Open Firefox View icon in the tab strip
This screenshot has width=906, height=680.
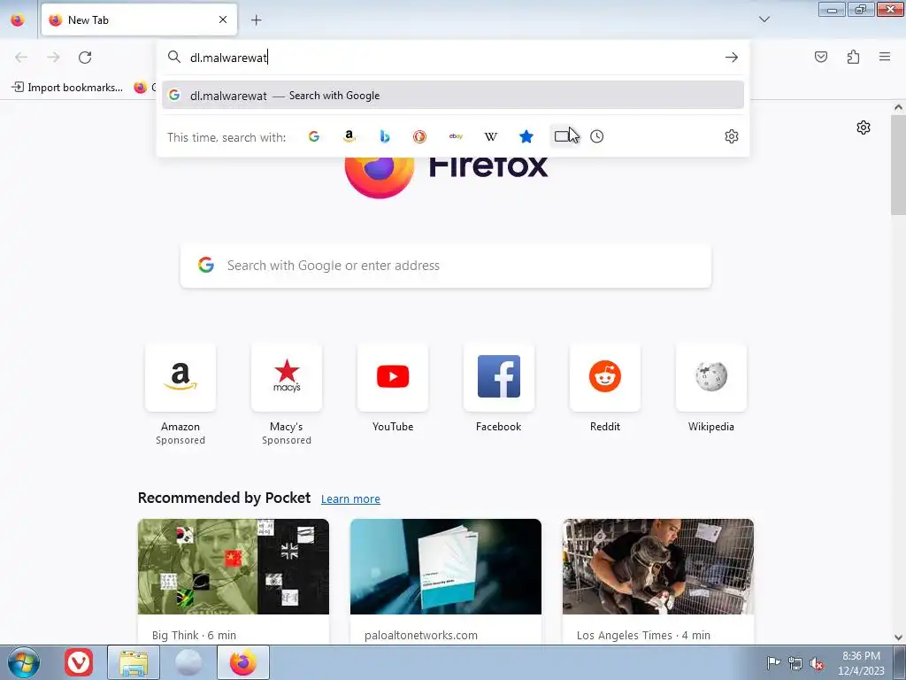[x=18, y=20]
